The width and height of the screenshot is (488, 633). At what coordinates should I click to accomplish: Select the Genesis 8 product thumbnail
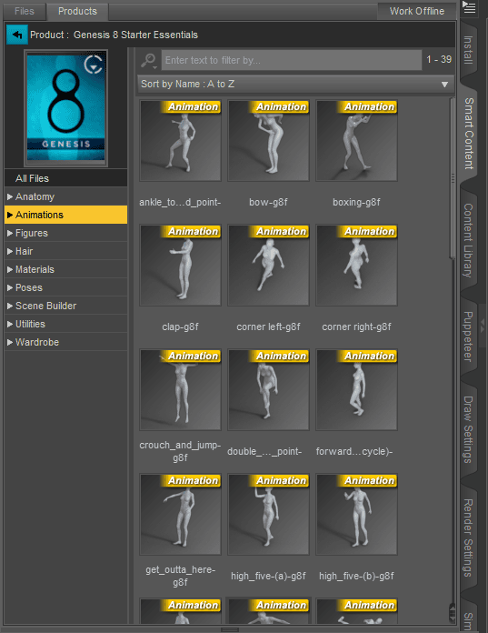[65, 108]
